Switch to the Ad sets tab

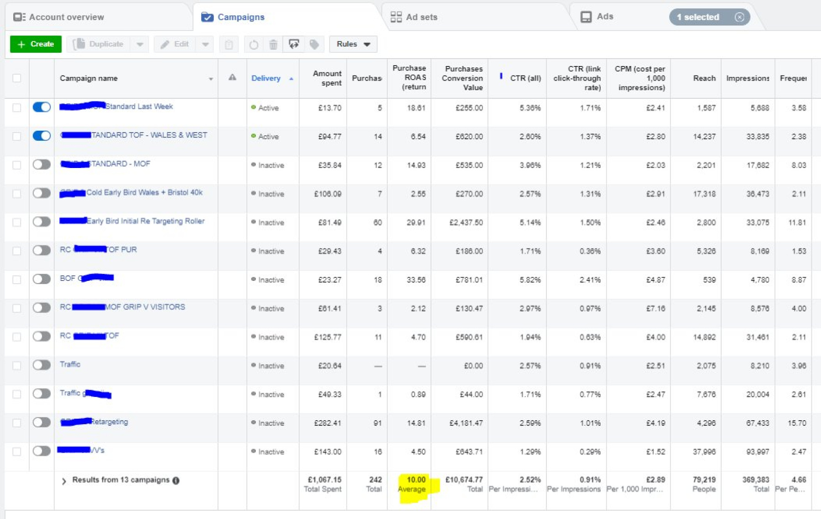(414, 17)
